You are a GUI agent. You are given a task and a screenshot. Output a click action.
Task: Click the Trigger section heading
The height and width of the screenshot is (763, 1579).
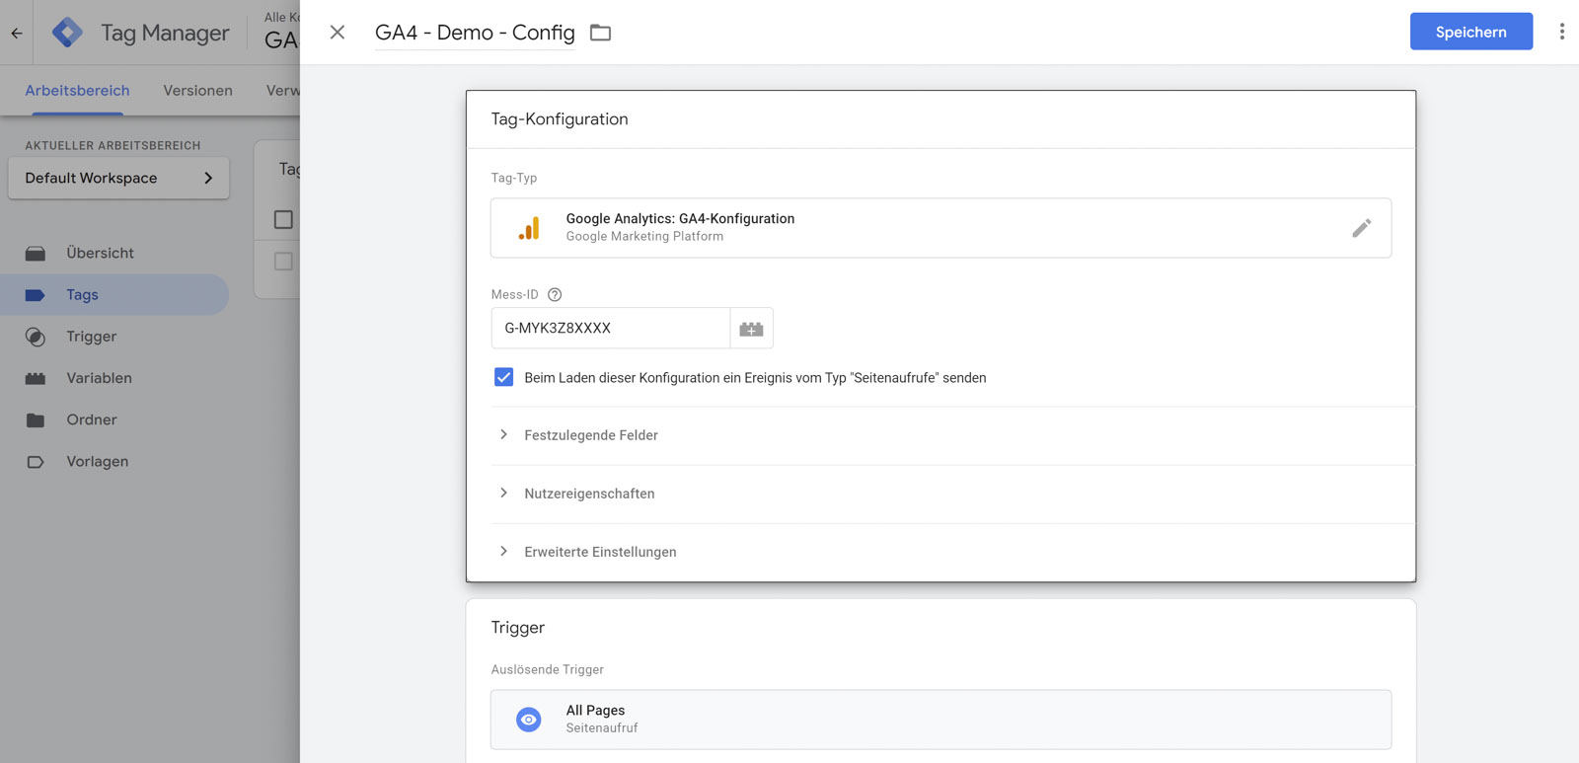click(x=518, y=628)
